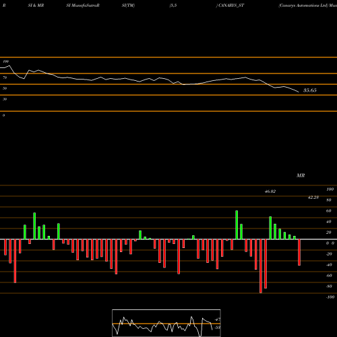The image size is (337, 337).
Task: Click the CANARYS_ST symbol text
Action: tap(231, 5)
